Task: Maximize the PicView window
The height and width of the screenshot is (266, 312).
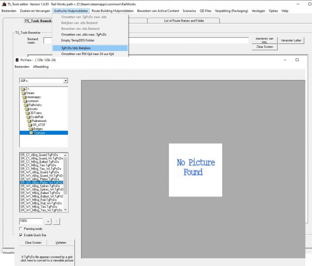Action: pos(297,60)
